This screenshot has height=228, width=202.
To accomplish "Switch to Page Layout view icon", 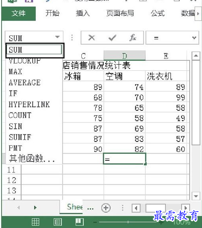I will (58, 222).
